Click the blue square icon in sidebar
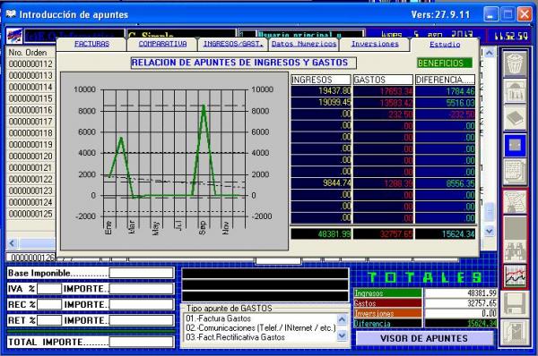 tap(515, 145)
